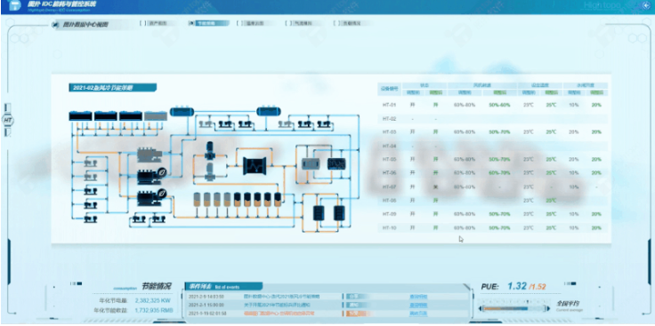Click the HT-02 device row label
This screenshot has width=655, height=326.
pyautogui.click(x=389, y=119)
